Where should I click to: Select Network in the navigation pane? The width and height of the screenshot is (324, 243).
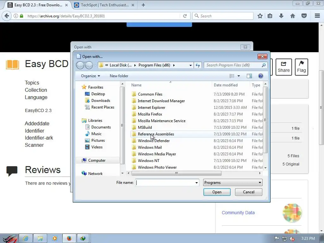pyautogui.click(x=95, y=174)
